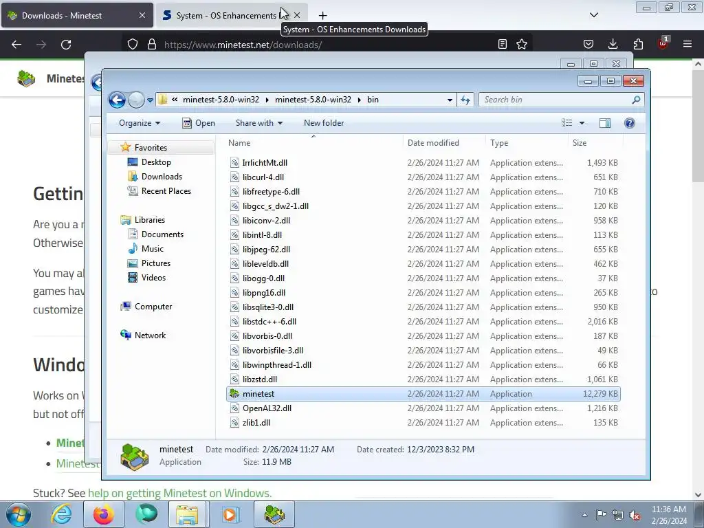
Task: Open Firefox extensions icon
Action: pos(638,45)
